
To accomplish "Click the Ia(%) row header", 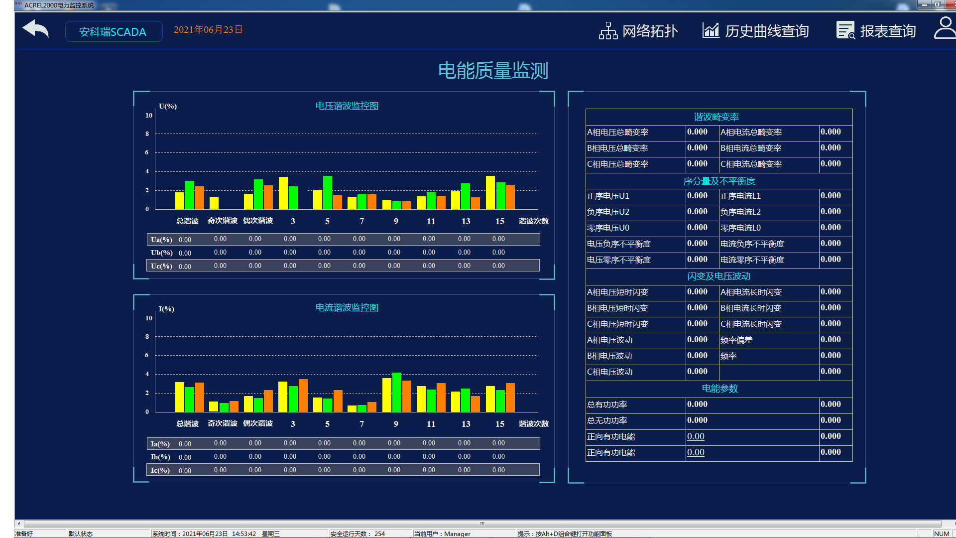I will (160, 444).
